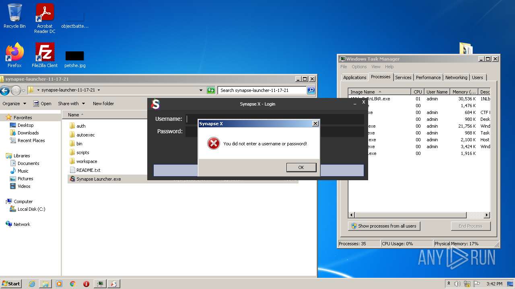Select the petshe.jpg desktop file

coord(75,59)
